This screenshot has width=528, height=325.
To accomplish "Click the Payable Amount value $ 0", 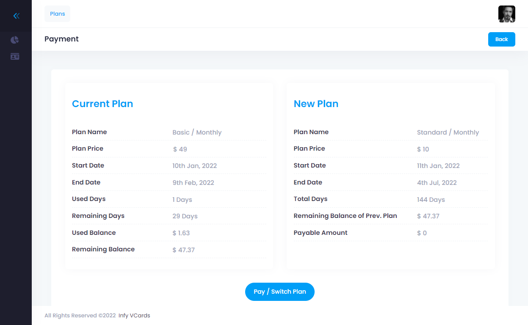I will click(x=422, y=233).
